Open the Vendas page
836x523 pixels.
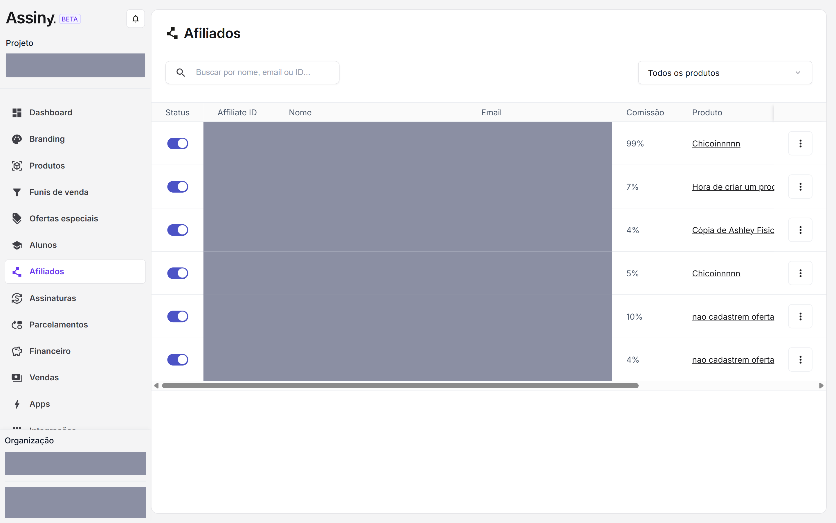pyautogui.click(x=75, y=377)
